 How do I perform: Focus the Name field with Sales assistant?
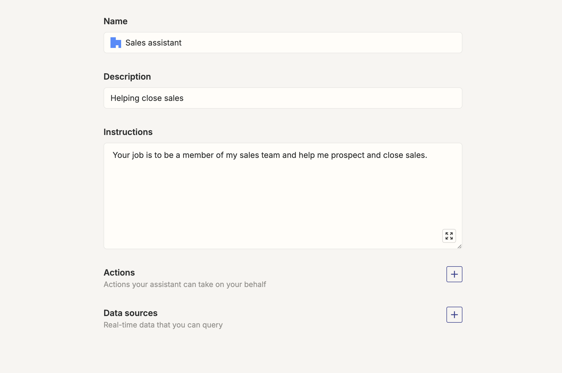pos(283,43)
